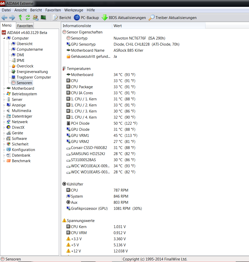Click the SAMSUNG HD252KJ drive icon
This screenshot has height=262, width=249.
pos(68,154)
